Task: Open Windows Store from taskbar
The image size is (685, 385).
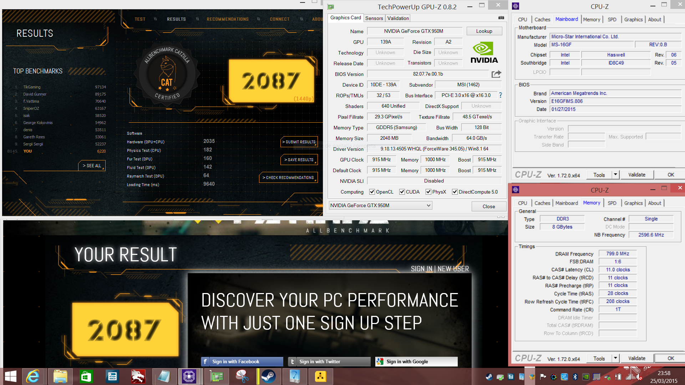Action: [x=86, y=376]
